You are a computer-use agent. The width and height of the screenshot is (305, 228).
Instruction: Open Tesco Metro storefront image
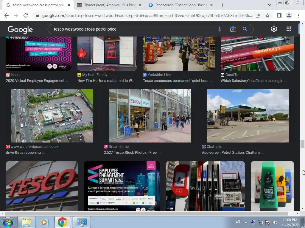click(150, 116)
